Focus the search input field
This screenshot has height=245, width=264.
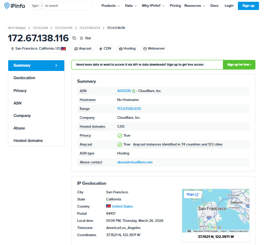click(61, 6)
